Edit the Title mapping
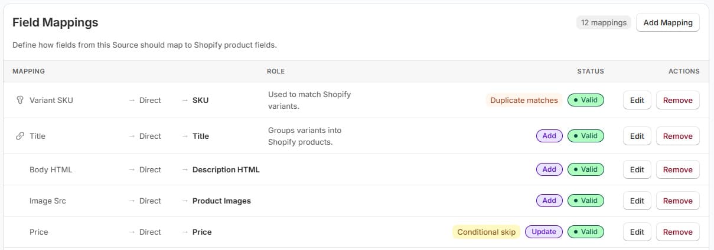The height and width of the screenshot is (250, 714). [x=637, y=136]
